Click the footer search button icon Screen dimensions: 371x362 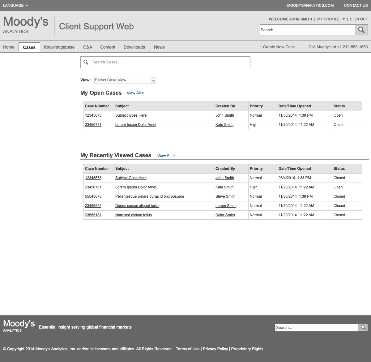363,327
